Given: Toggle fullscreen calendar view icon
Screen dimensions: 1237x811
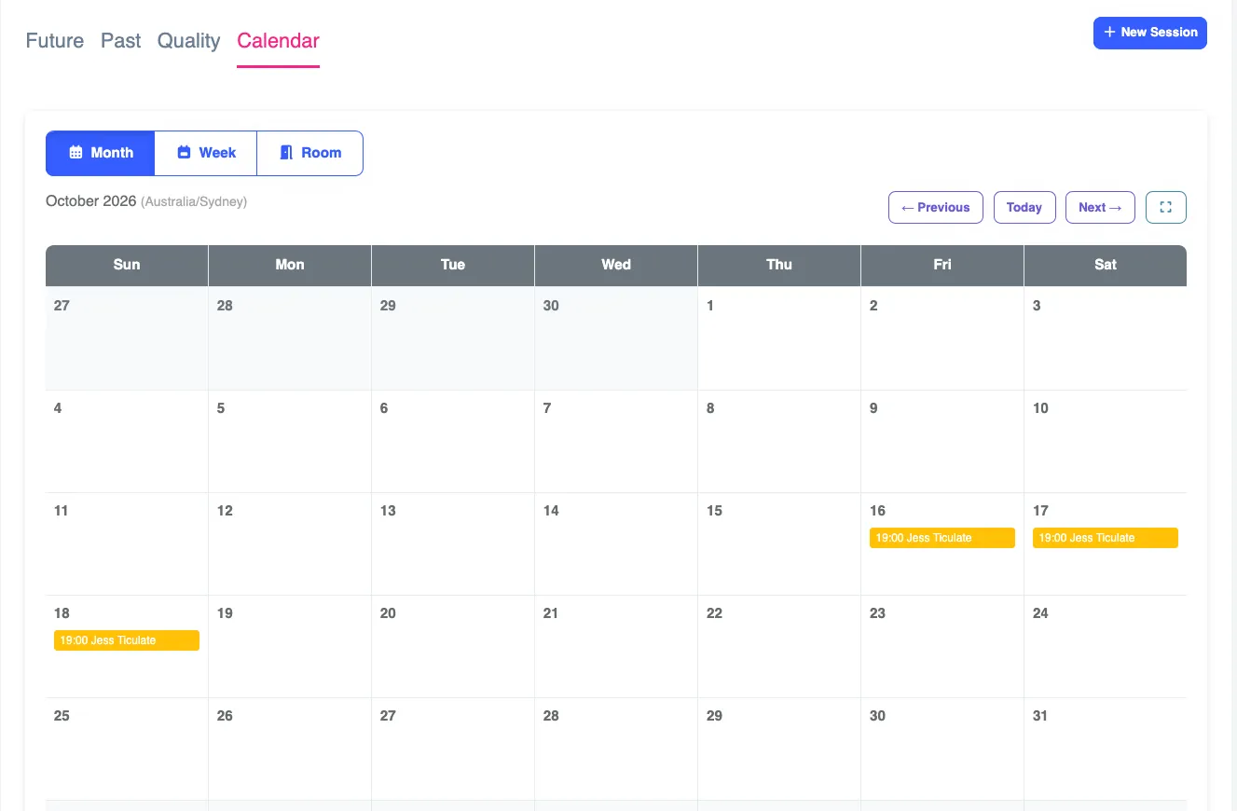Looking at the screenshot, I should (1165, 207).
